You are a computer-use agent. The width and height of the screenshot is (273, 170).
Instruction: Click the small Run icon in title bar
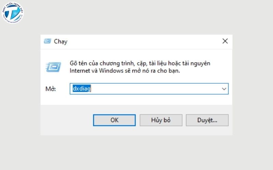pyautogui.click(x=47, y=41)
